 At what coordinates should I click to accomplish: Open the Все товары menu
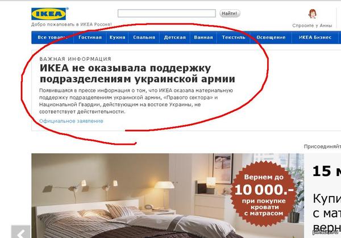pos(52,37)
